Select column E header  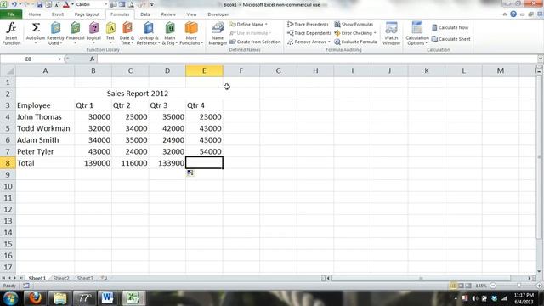[204, 71]
